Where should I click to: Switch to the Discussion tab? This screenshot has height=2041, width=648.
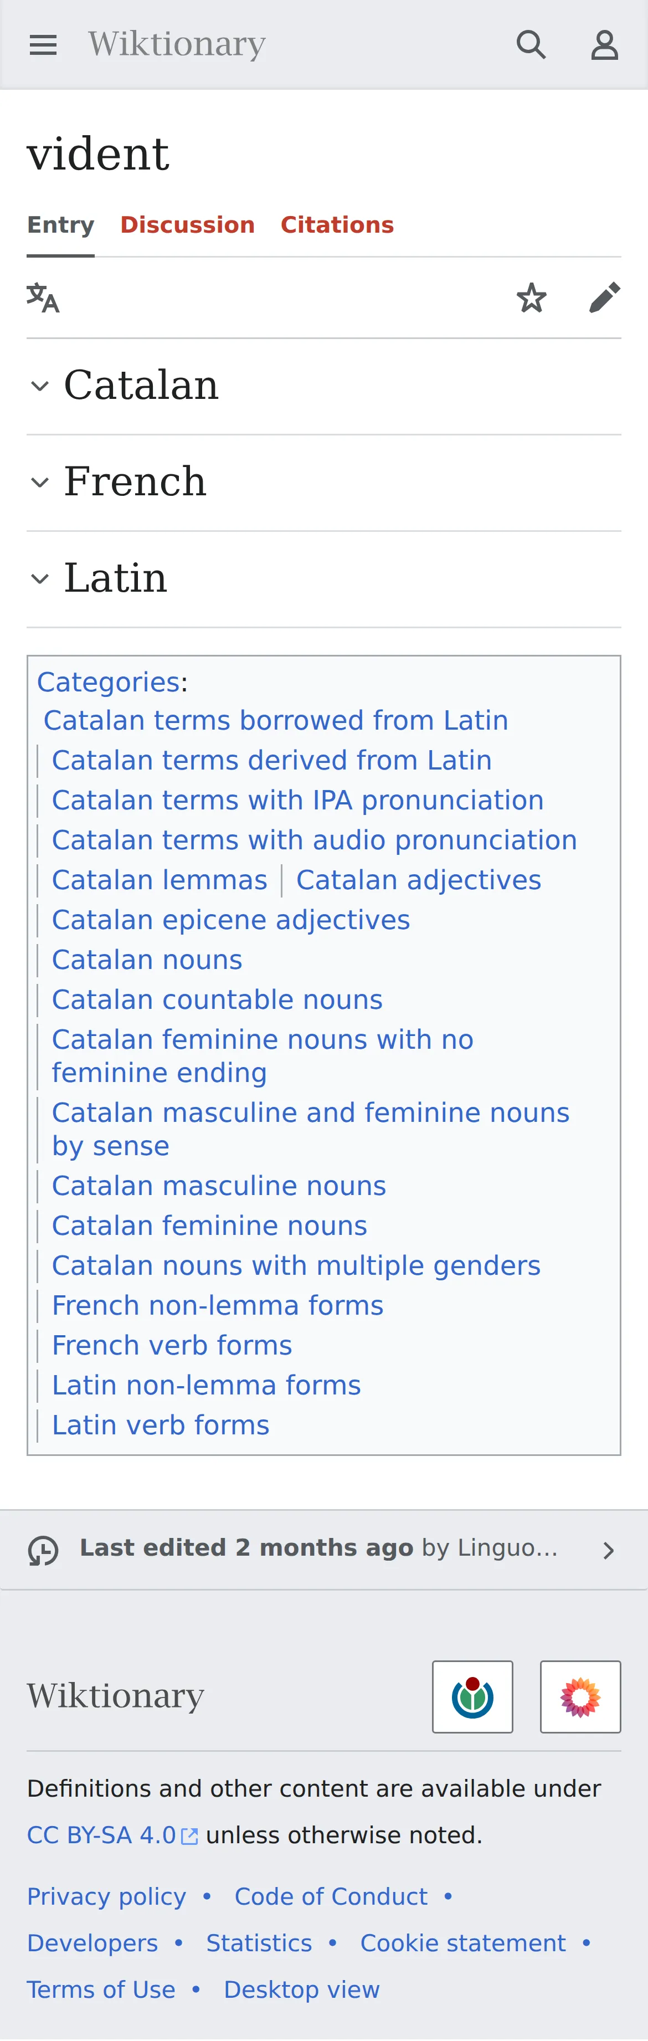pyautogui.click(x=188, y=225)
